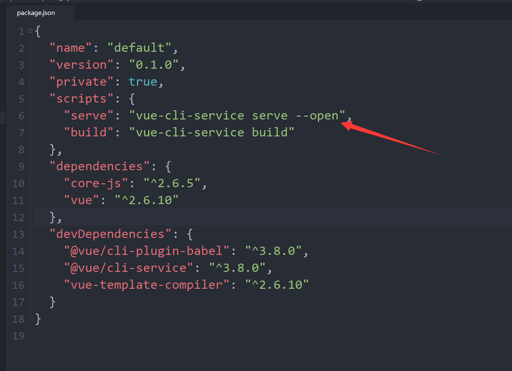
Task: Click line number 12 in the gutter
Action: click(18, 217)
